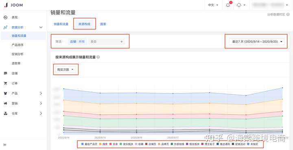Expand the 产品 menu chevron
The width and height of the screenshot is (293, 150).
pos(41,93)
